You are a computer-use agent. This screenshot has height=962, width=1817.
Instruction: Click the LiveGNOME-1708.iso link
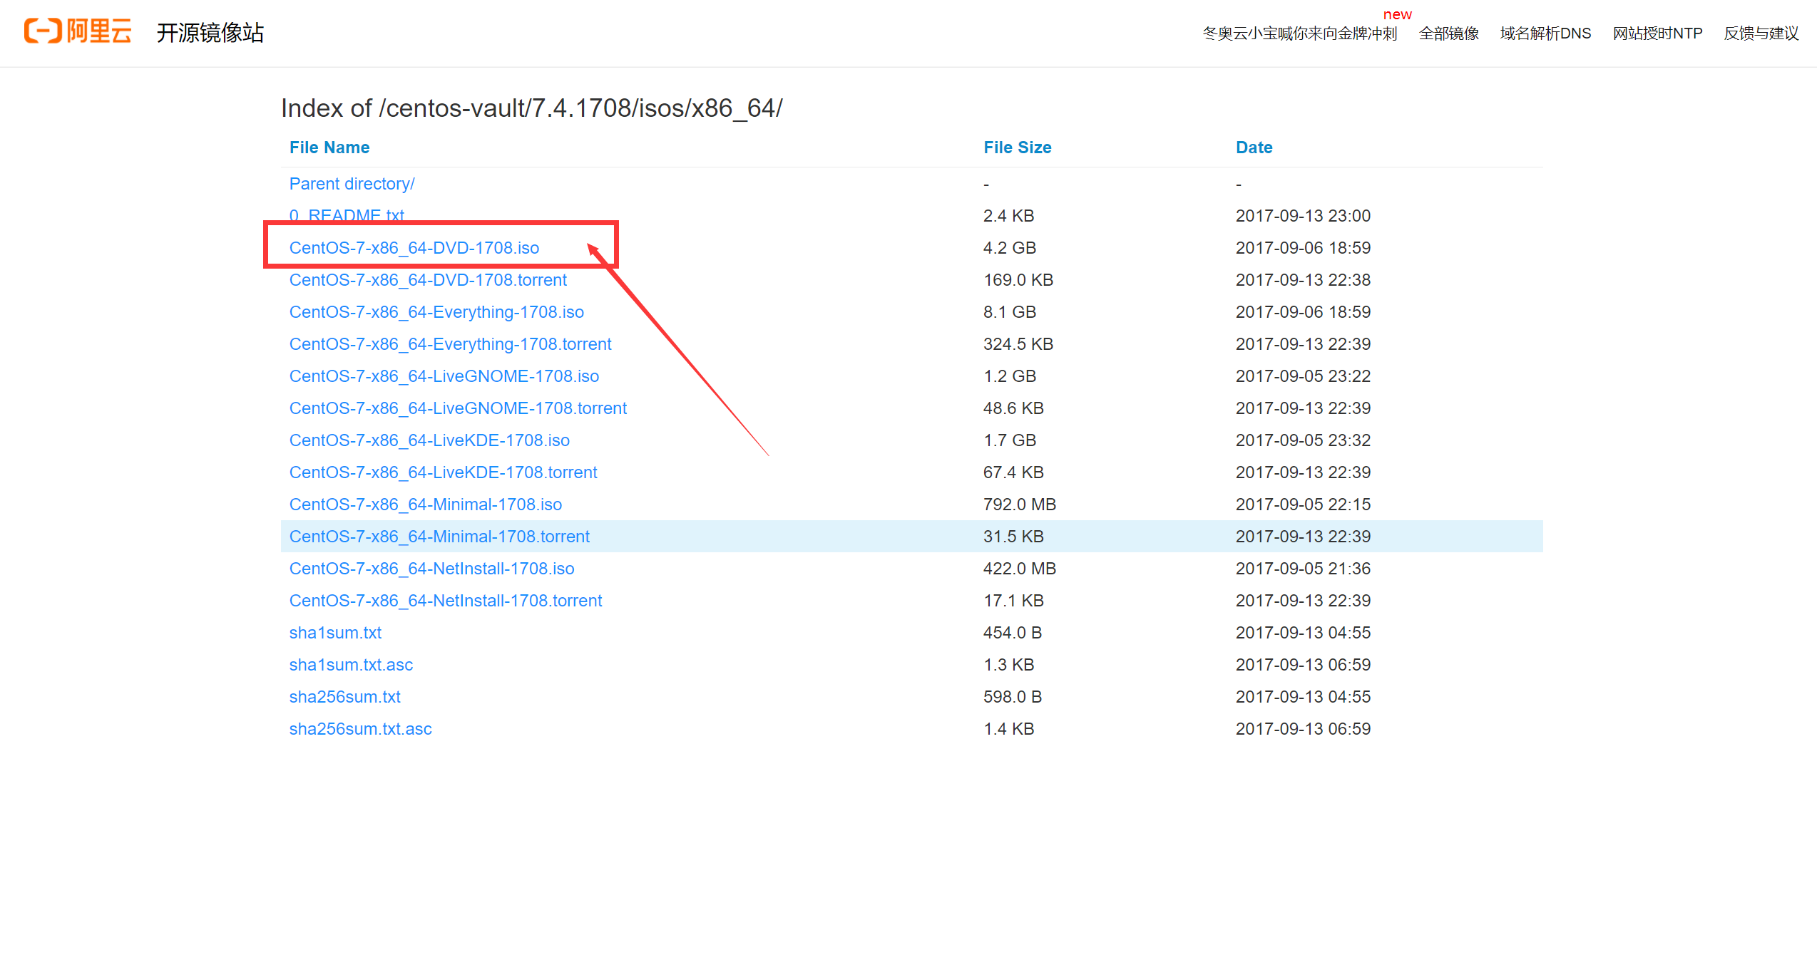point(444,376)
